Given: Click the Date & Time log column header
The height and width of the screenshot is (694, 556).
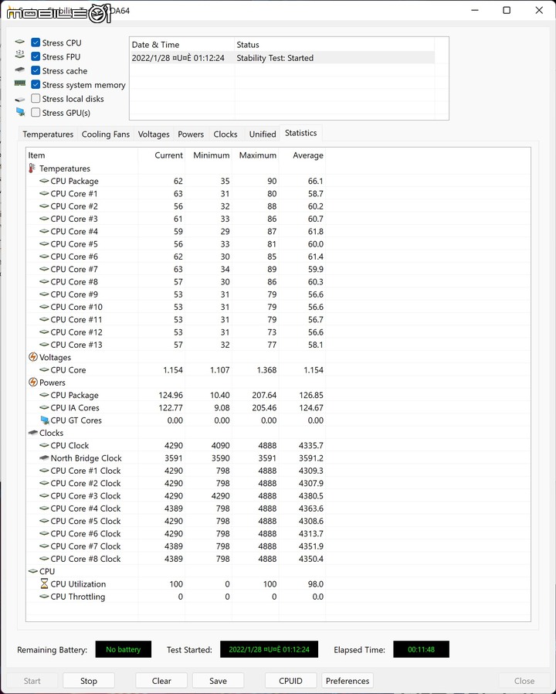Looking at the screenshot, I should (181, 45).
